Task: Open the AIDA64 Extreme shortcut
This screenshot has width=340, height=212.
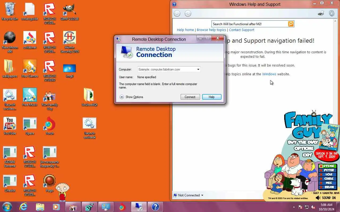Action: click(10, 157)
